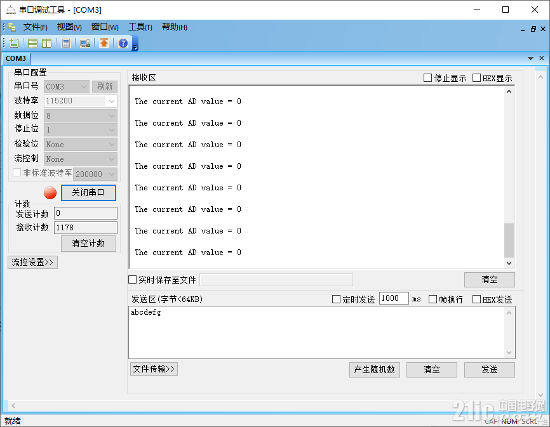550x427 pixels.
Task: Minimize the inner MDI window
Action: click(x=523, y=29)
